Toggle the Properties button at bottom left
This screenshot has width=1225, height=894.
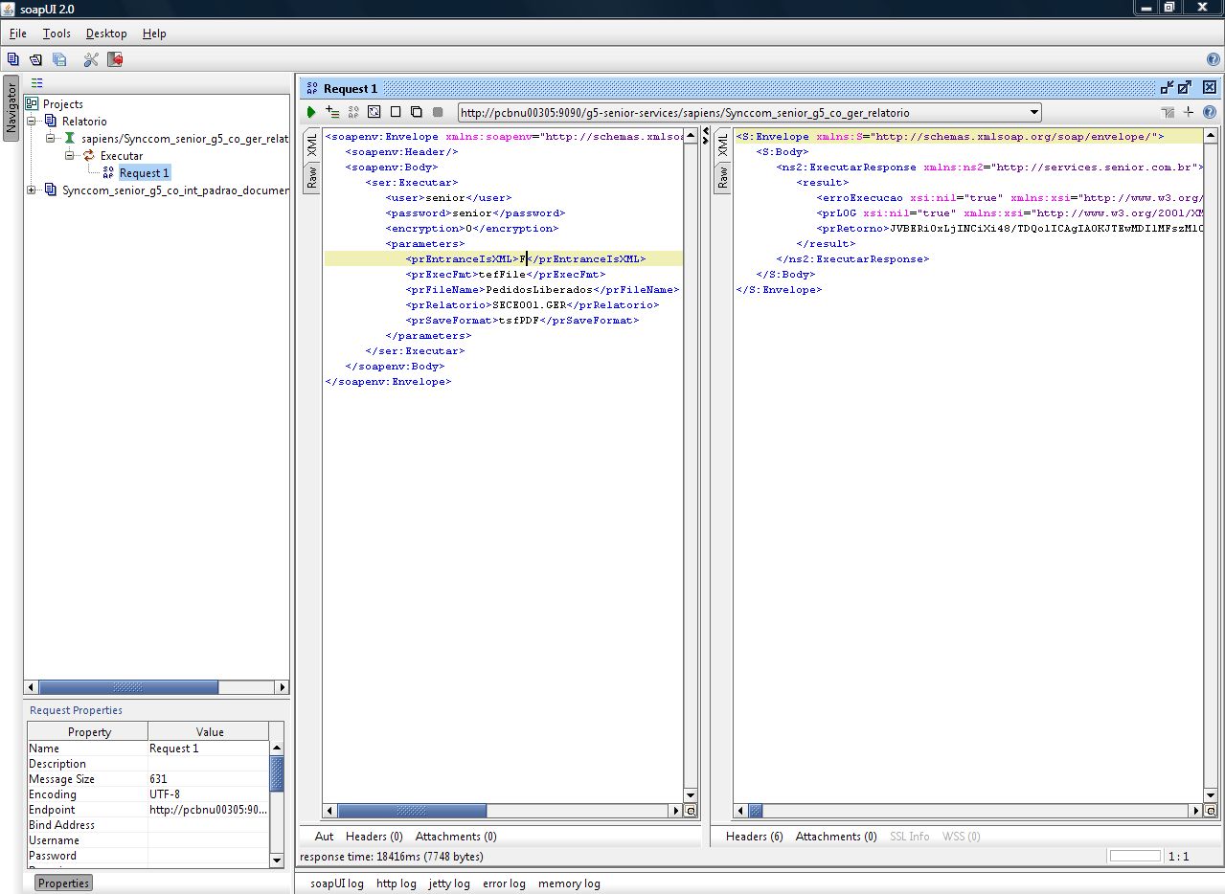click(x=63, y=883)
